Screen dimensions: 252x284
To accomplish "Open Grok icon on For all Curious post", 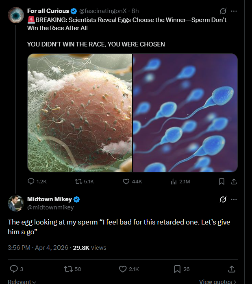I will (x=222, y=11).
